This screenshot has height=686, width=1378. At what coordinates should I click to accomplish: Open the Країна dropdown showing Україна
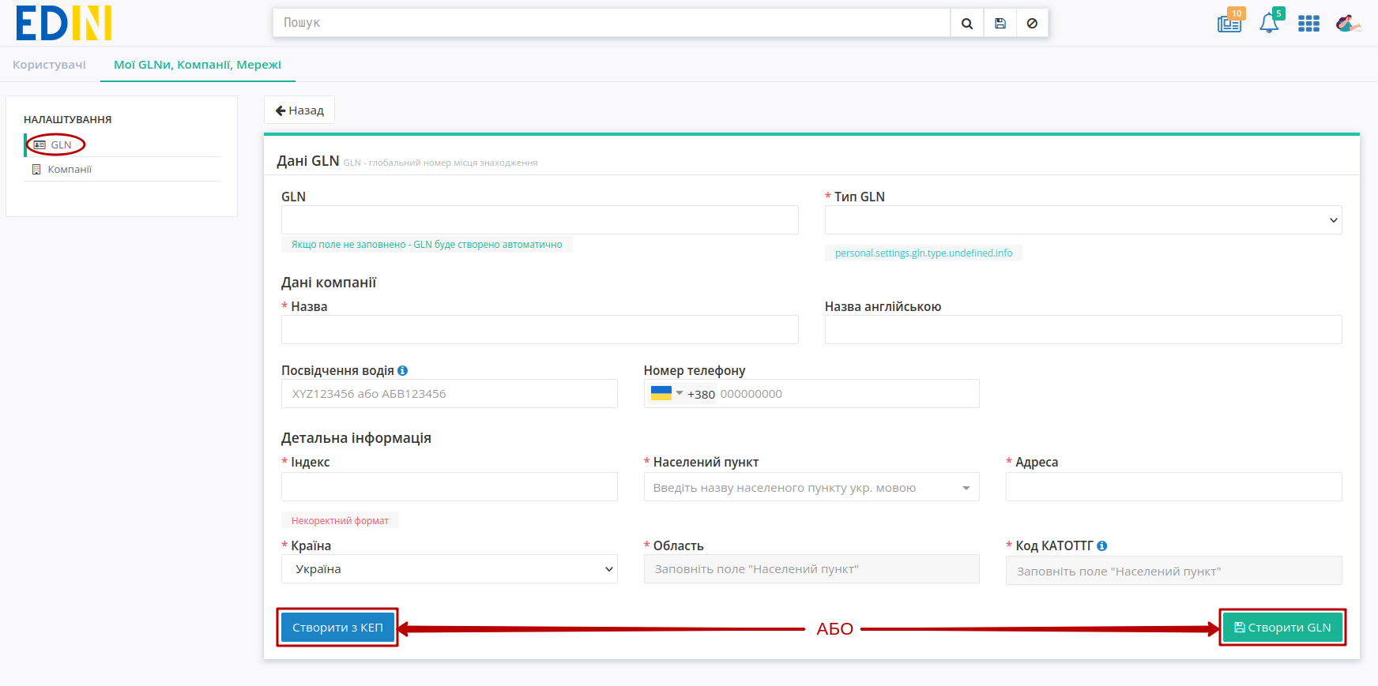(x=450, y=569)
